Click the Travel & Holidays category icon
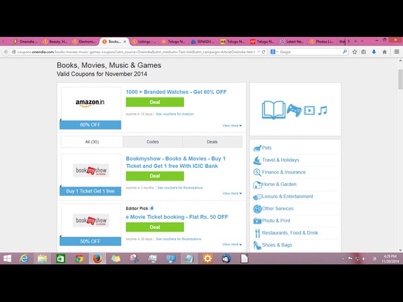Image resolution: width=403 pixels, height=302 pixels. (257, 160)
